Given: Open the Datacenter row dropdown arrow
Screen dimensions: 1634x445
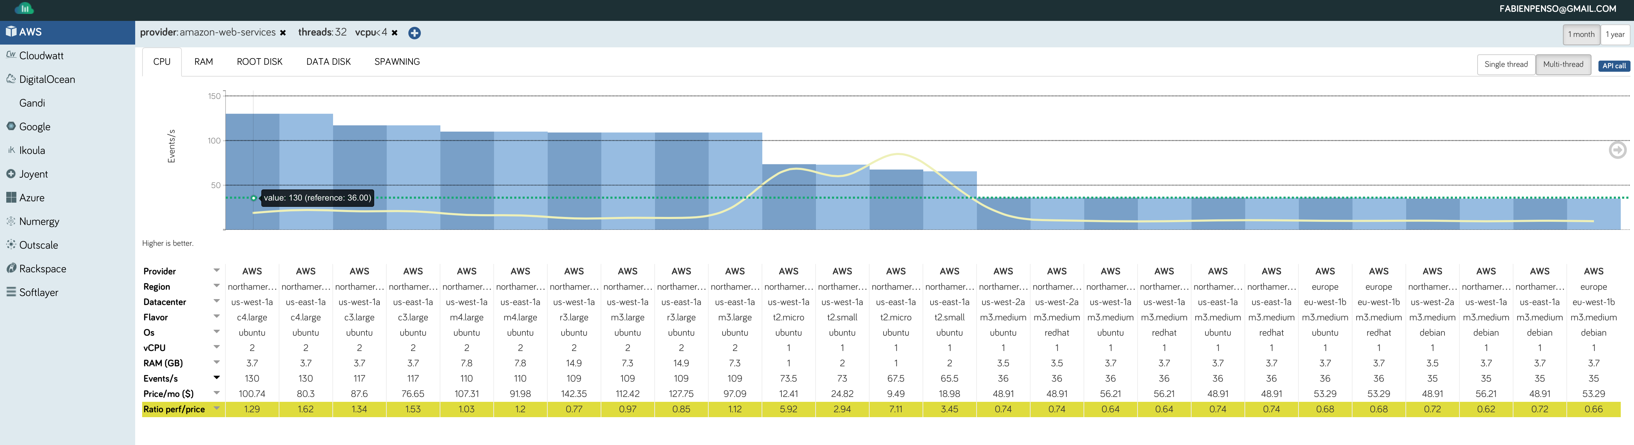Looking at the screenshot, I should coord(216,300).
